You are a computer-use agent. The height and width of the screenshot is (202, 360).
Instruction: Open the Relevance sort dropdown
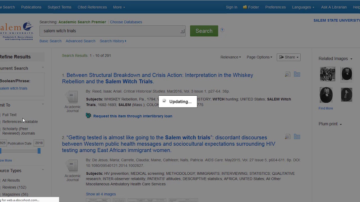pyautogui.click(x=231, y=57)
